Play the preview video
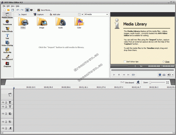The width and height of the screenshot is (176, 135). click(x=114, y=75)
